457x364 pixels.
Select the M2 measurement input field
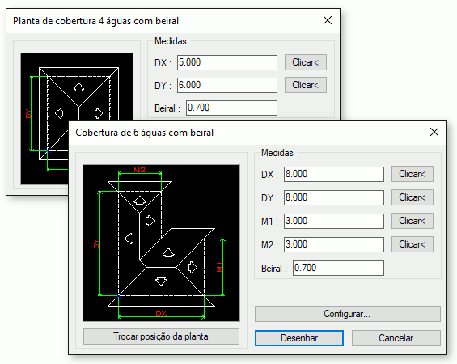[334, 244]
